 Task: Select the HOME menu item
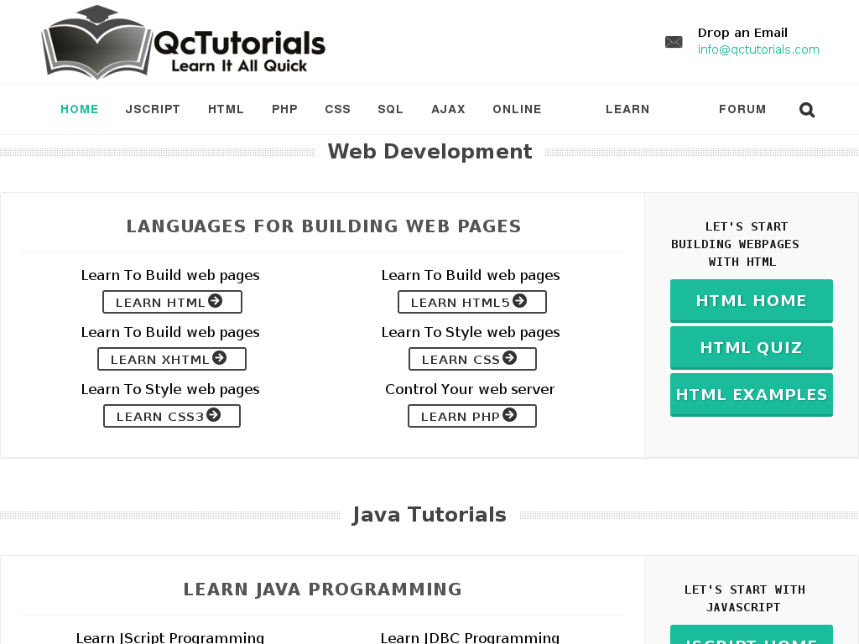point(80,109)
